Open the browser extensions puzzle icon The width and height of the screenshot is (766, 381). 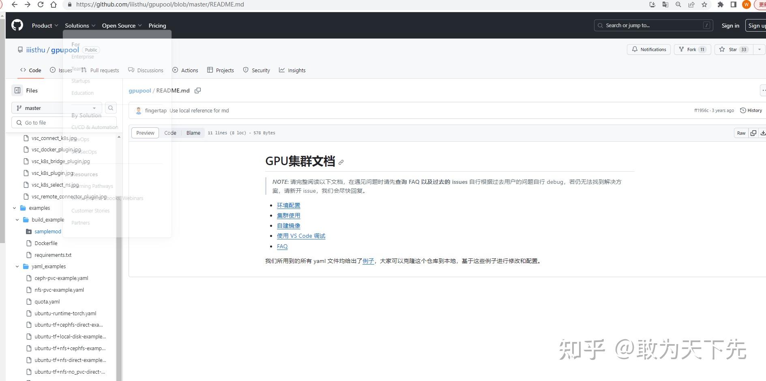pos(721,4)
